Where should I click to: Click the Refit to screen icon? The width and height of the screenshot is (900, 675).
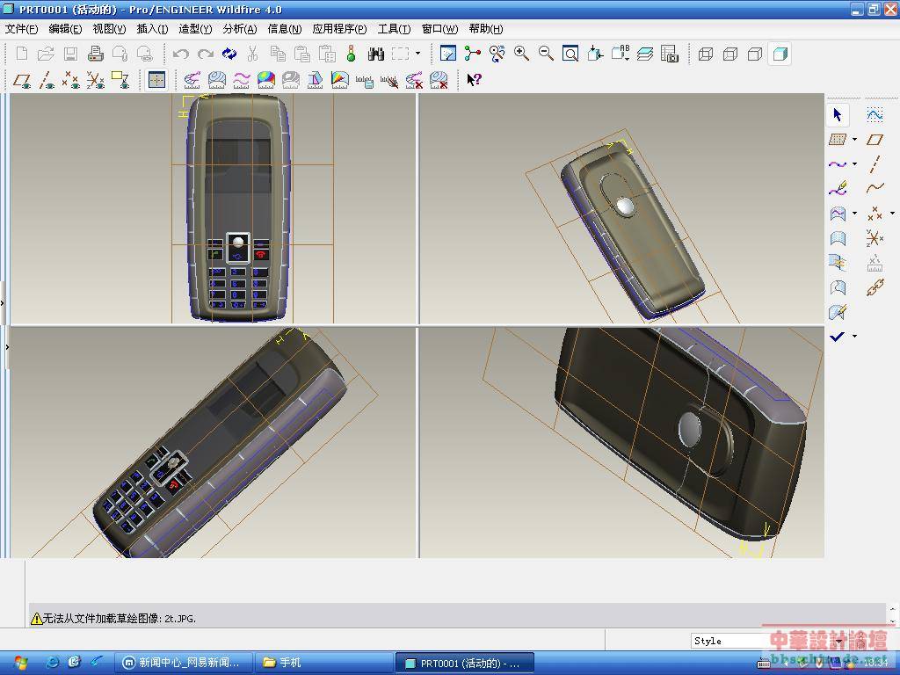click(570, 54)
